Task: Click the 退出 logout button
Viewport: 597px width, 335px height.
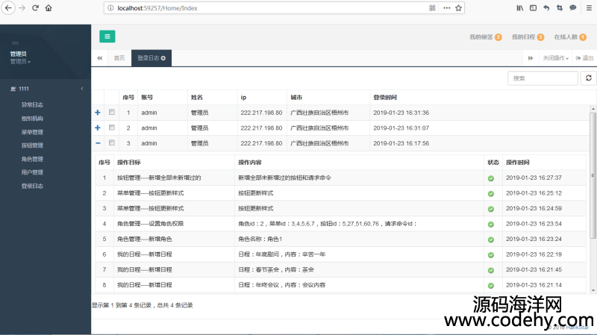Action: click(x=584, y=57)
